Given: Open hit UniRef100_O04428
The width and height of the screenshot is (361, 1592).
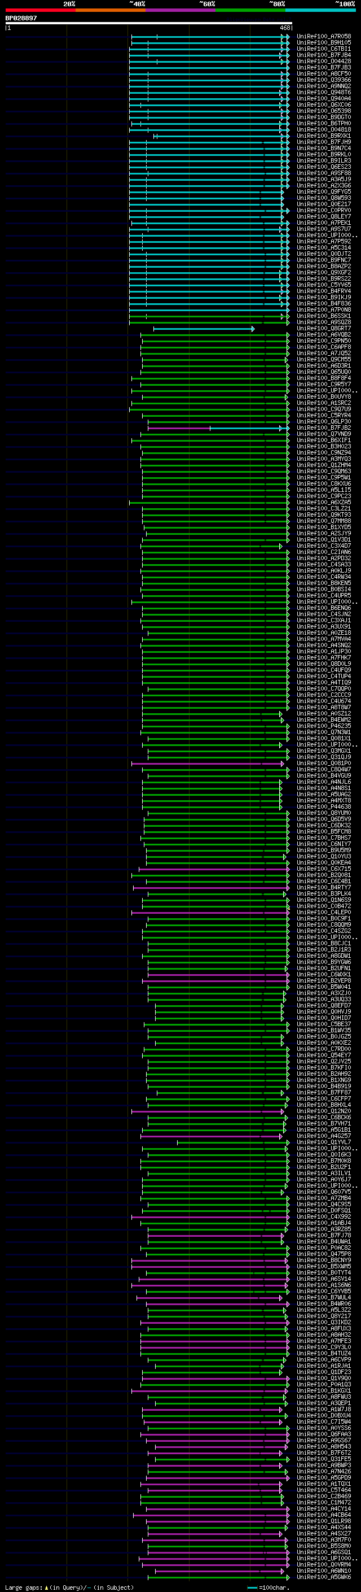Looking at the screenshot, I should (x=323, y=61).
